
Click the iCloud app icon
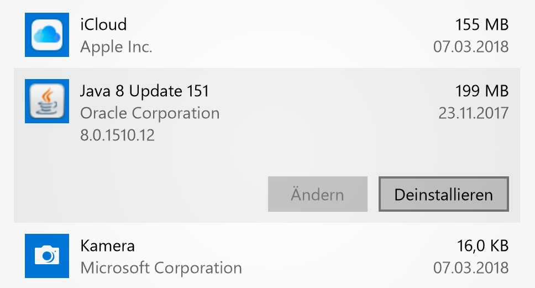pyautogui.click(x=47, y=35)
